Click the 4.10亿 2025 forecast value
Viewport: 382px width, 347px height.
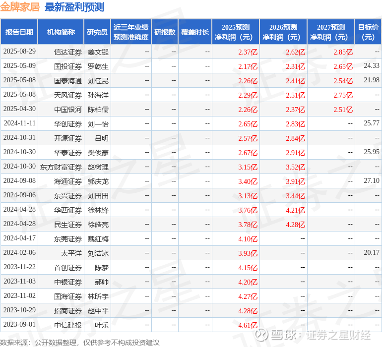[x=248, y=239]
